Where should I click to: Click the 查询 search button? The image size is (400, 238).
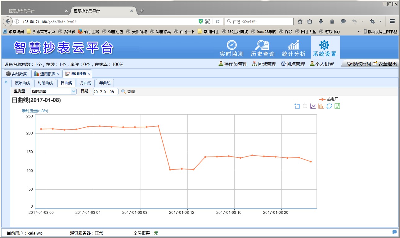(x=128, y=92)
